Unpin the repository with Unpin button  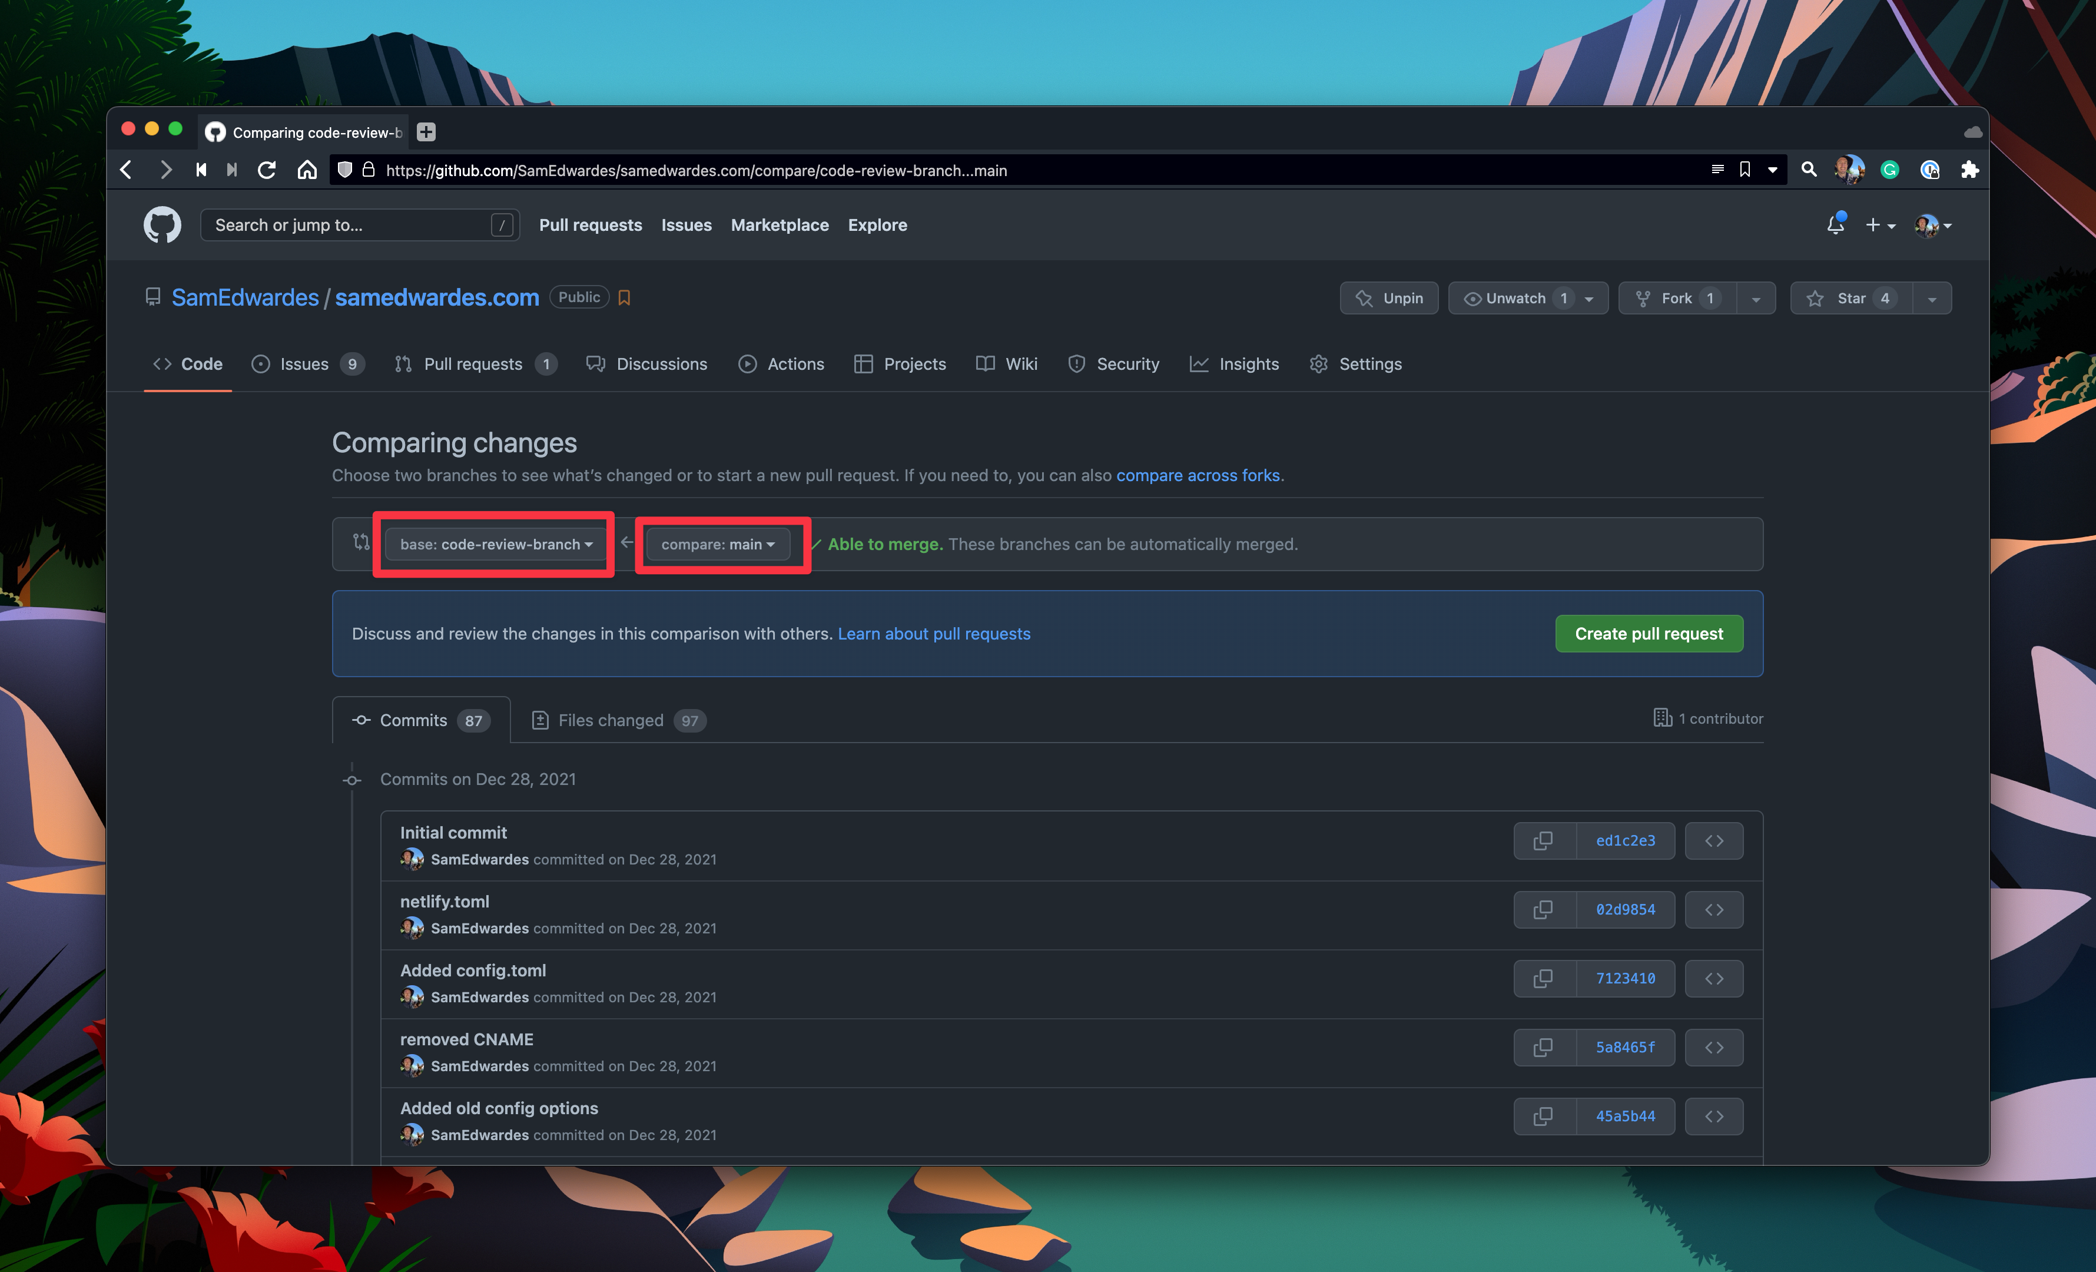pos(1389,299)
